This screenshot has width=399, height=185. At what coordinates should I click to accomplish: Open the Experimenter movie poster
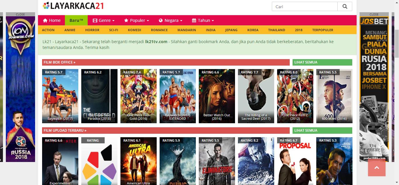pos(60,161)
